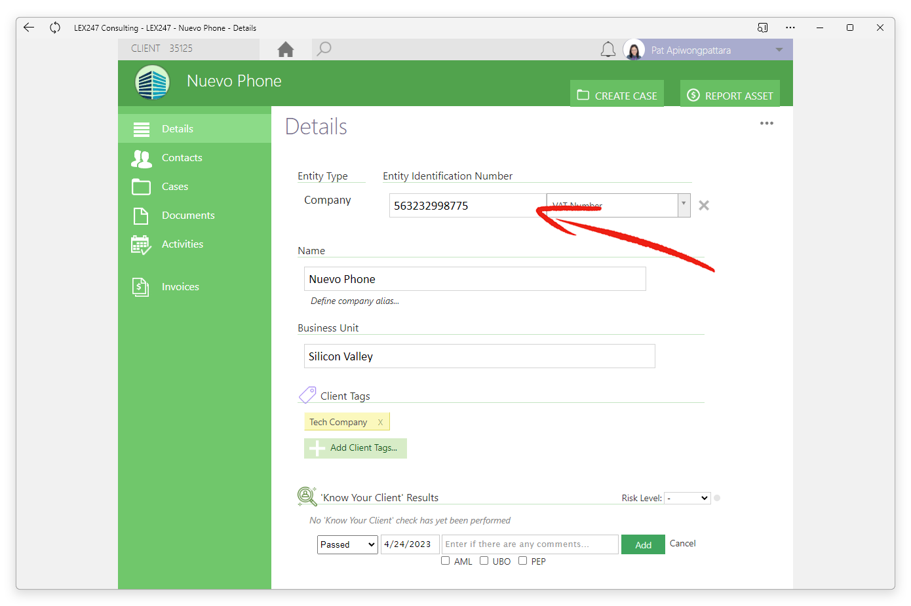Click Pat Apiwongpattara's avatar picture

(634, 50)
